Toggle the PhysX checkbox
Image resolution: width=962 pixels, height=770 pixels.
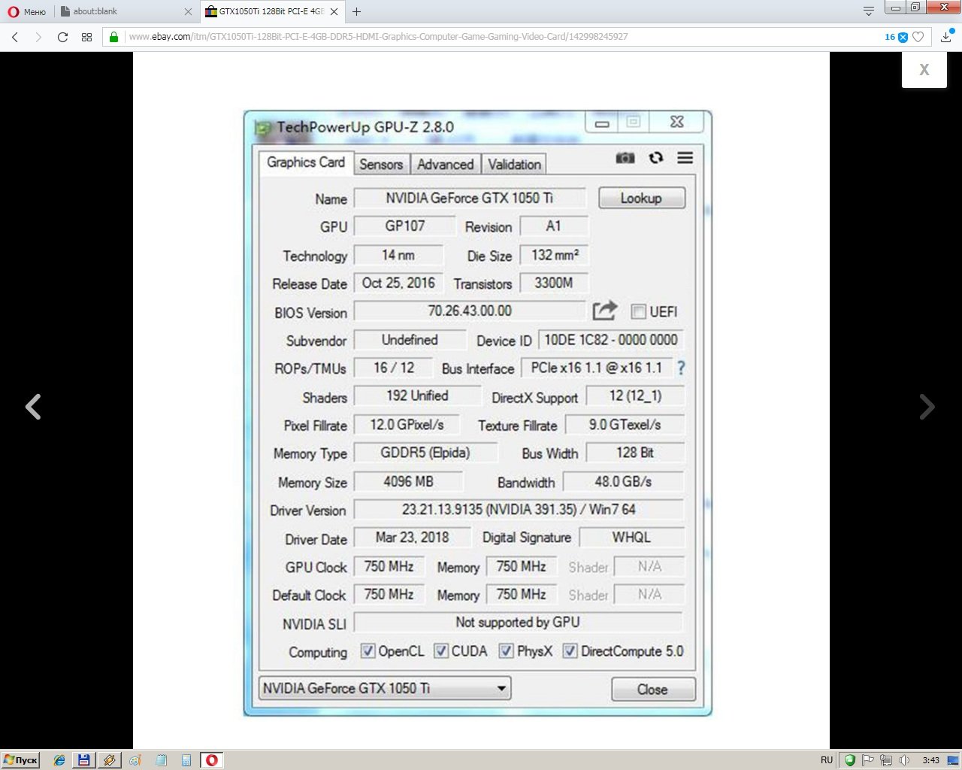click(507, 651)
